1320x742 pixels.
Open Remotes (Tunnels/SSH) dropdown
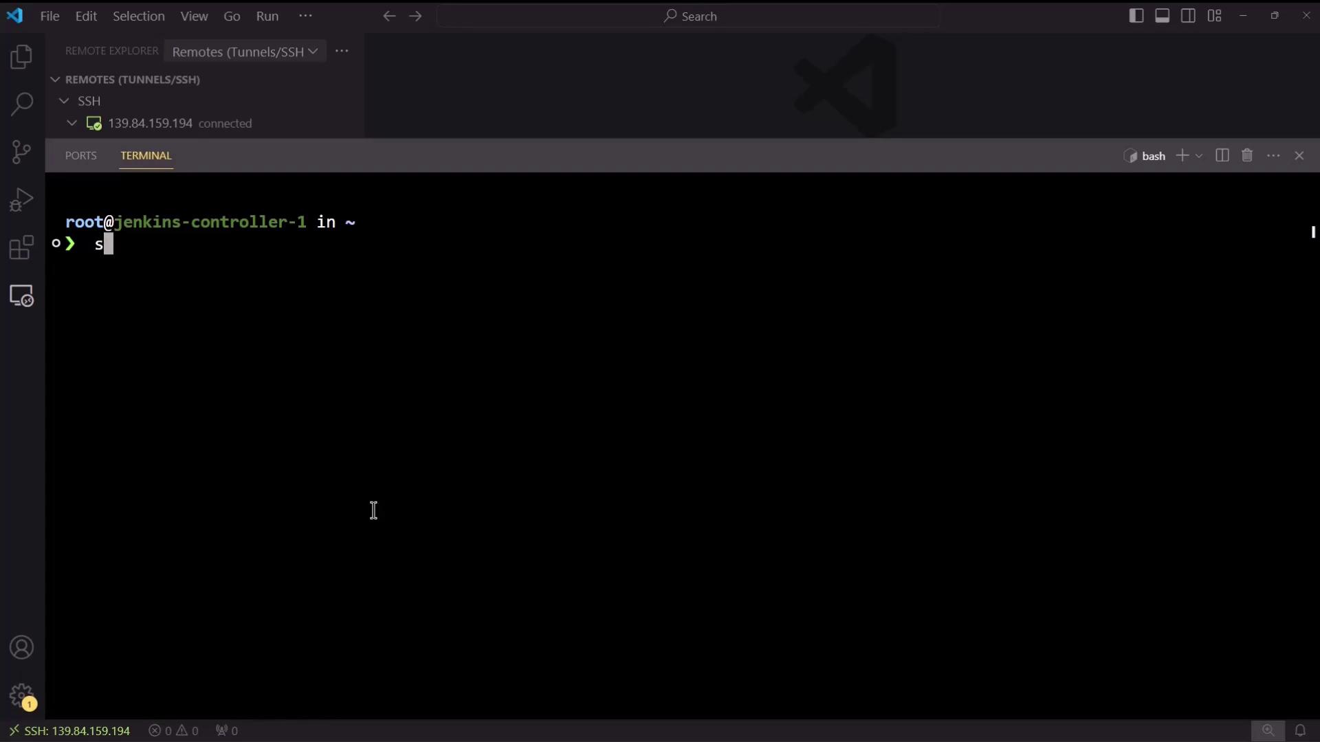click(245, 52)
